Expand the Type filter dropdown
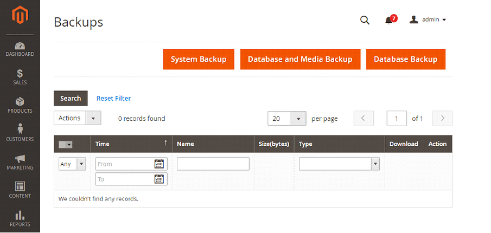Viewport: 491px width, 233px height. click(x=339, y=164)
